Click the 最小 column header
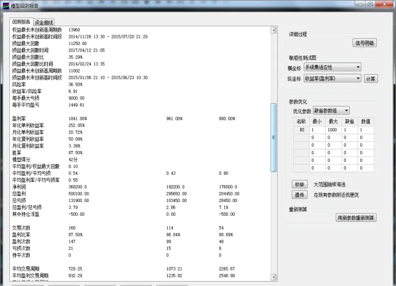 [x=317, y=121]
